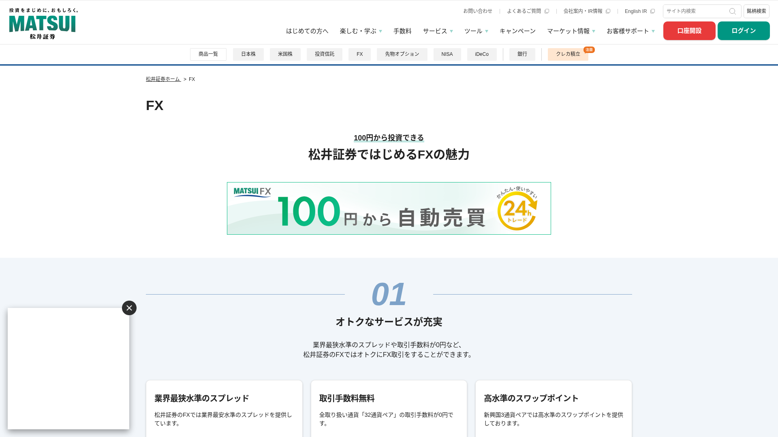Click the 100円から投資できる subtitle
Viewport: 778px width, 437px height.
[x=389, y=138]
